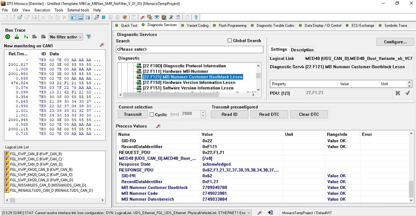Click the PDU confirm checkmark icon
This screenshot has width=416, height=216.
coord(408,93)
